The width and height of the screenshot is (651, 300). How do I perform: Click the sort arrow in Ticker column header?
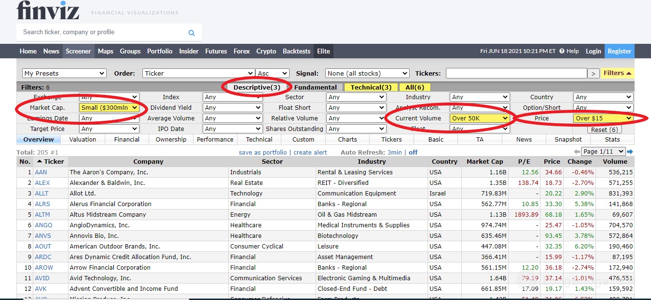click(x=40, y=162)
